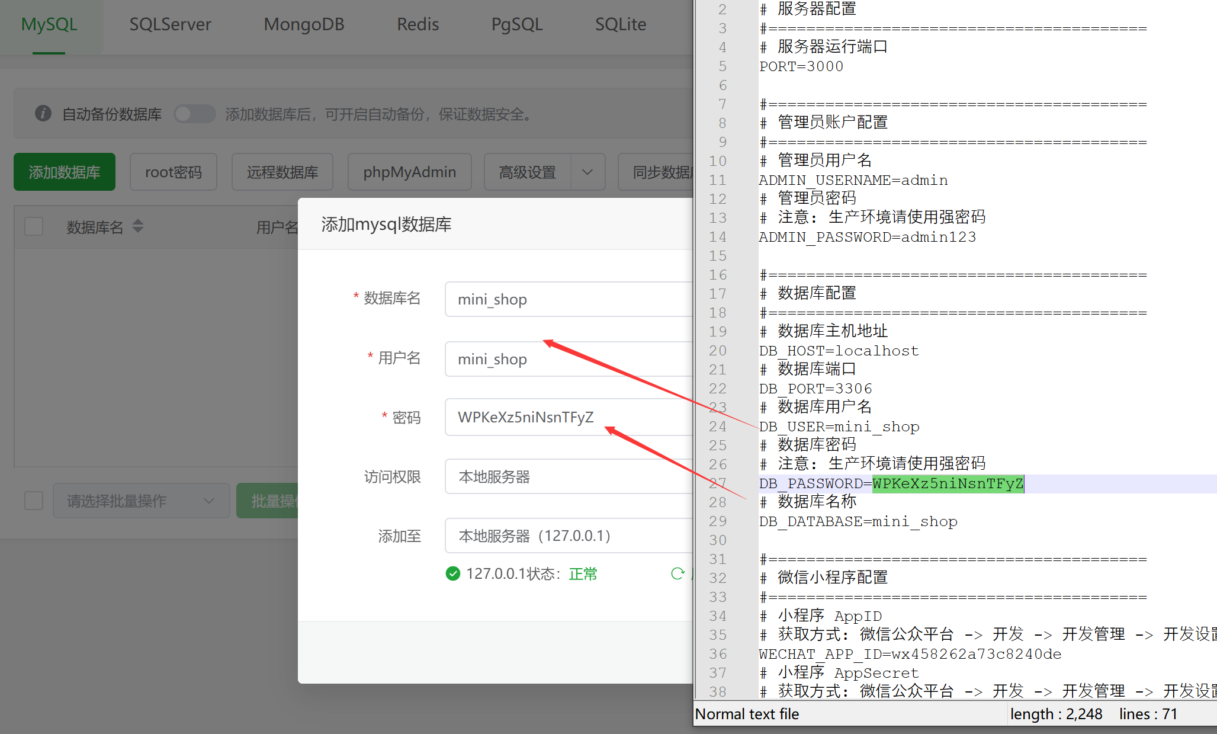Screen dimensions: 1217x734
Task: Check the checkbox beside batch operation dropdown
Action: [34, 501]
